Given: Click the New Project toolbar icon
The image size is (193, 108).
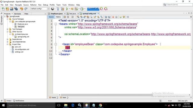Looking at the screenshot, I should pyautogui.click(x=7, y=9).
